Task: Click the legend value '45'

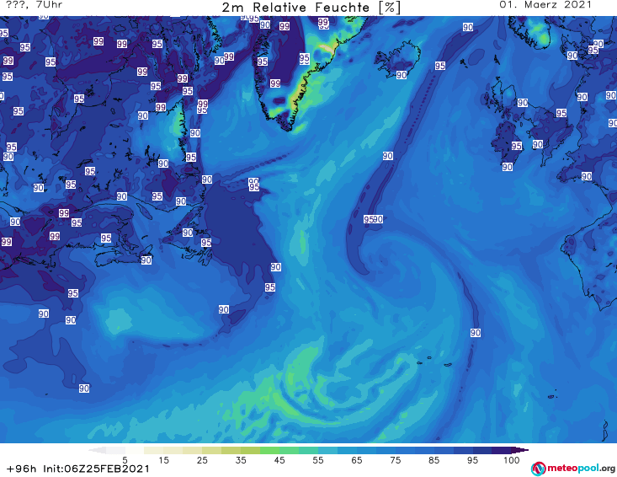Action: 279,460
